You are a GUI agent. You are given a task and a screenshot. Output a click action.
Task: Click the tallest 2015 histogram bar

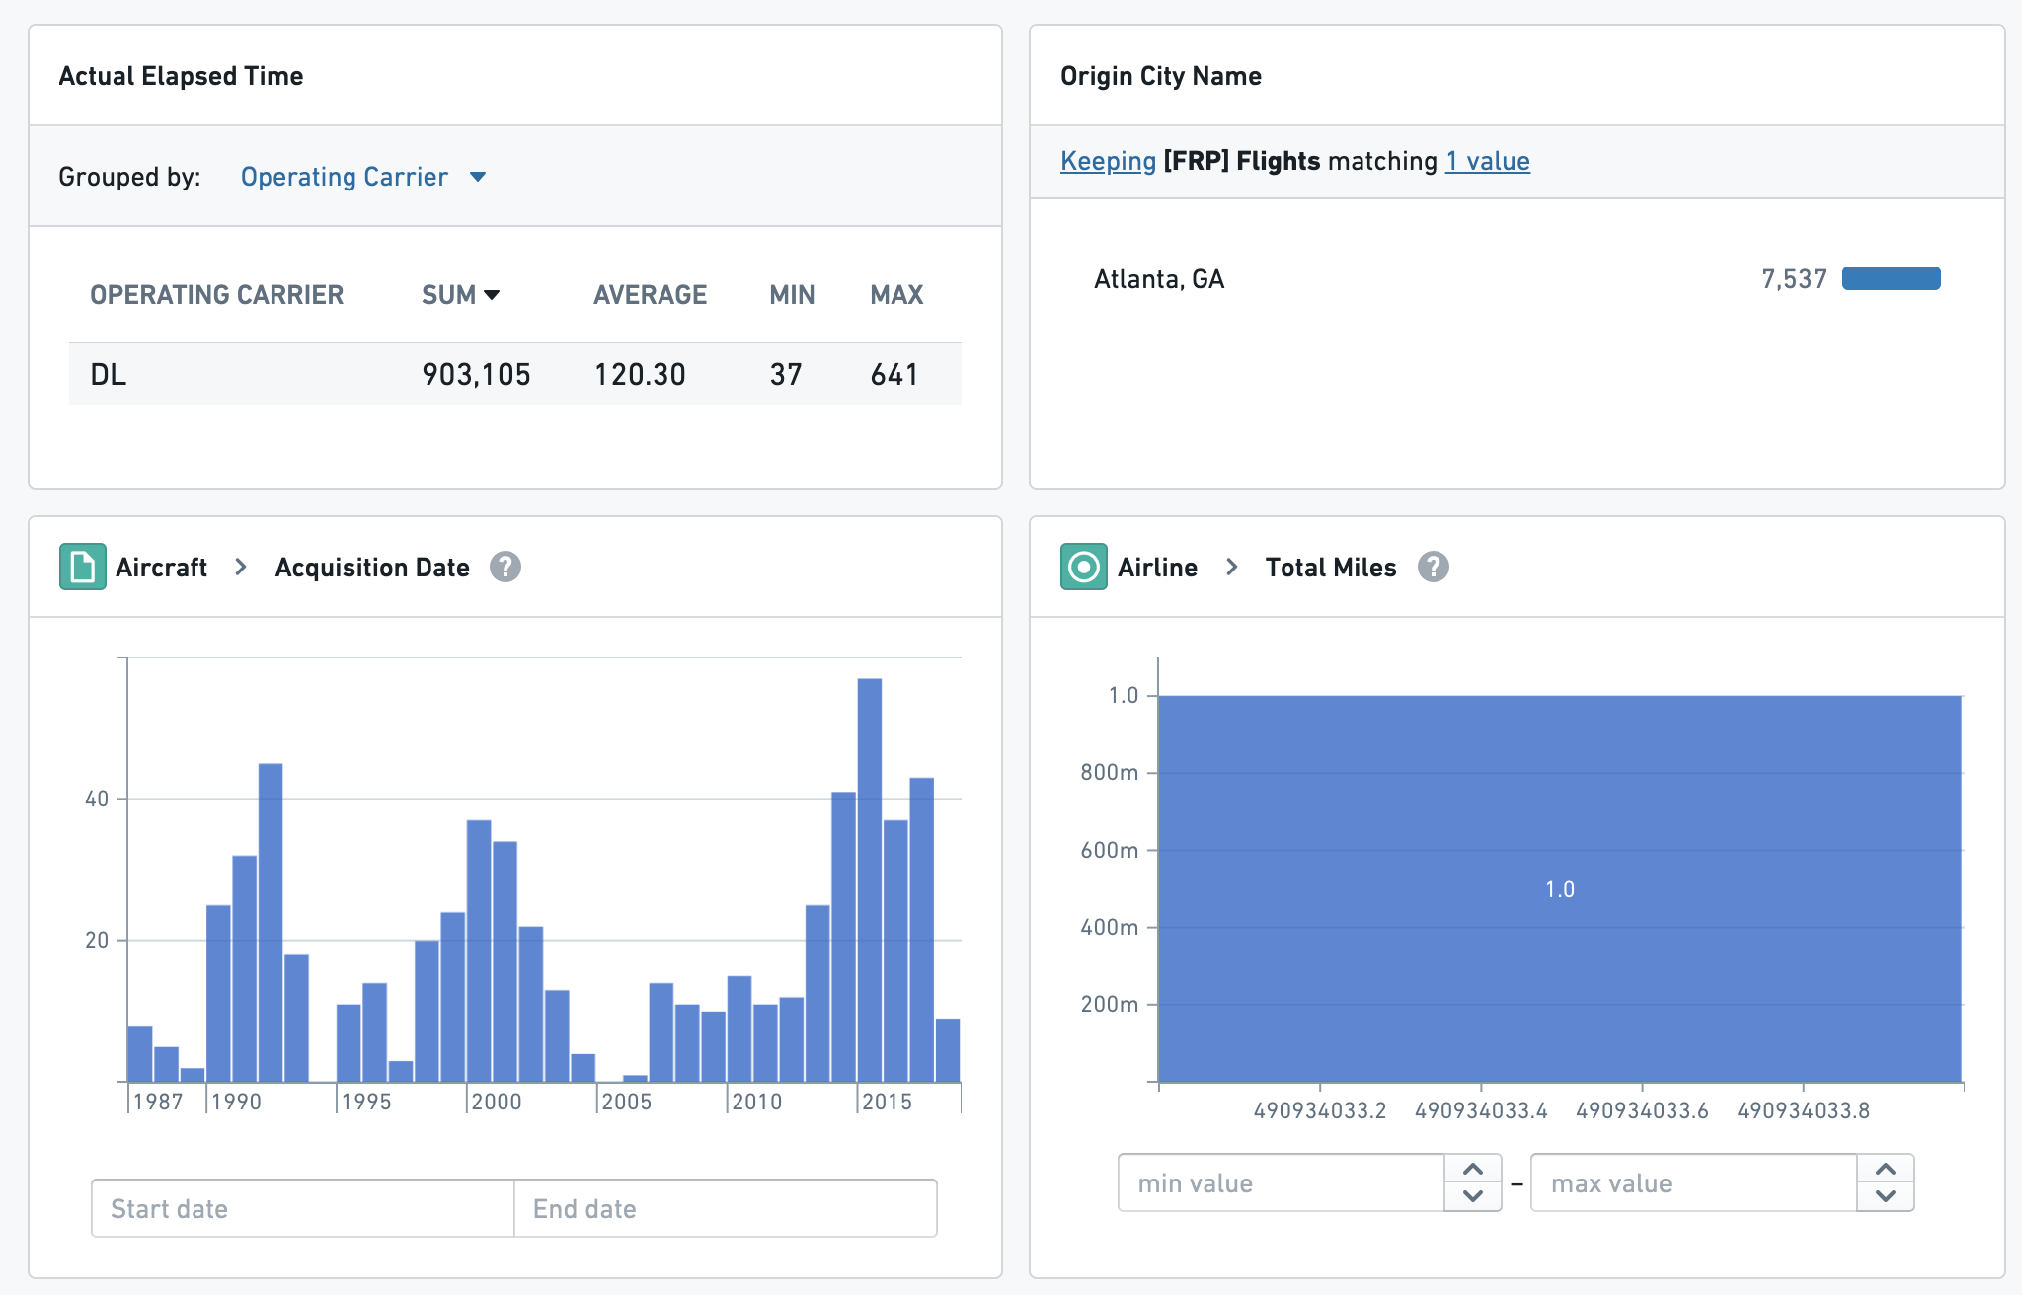[870, 880]
